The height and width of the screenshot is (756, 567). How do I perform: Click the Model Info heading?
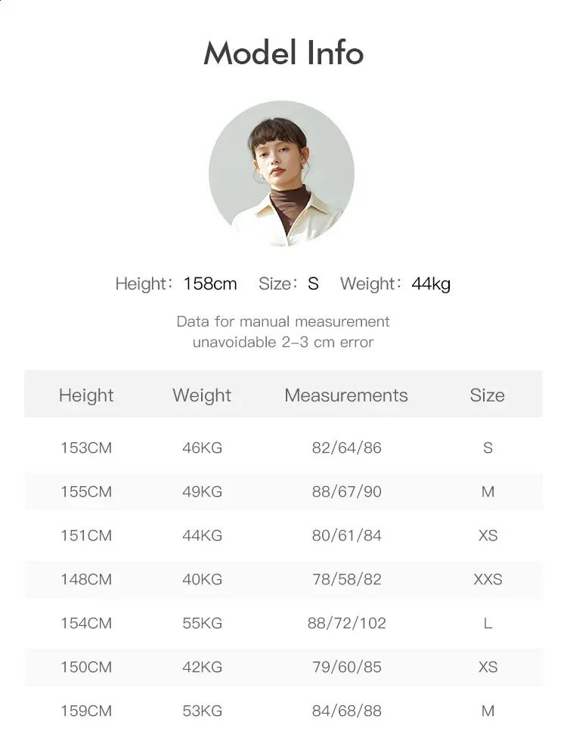click(283, 53)
